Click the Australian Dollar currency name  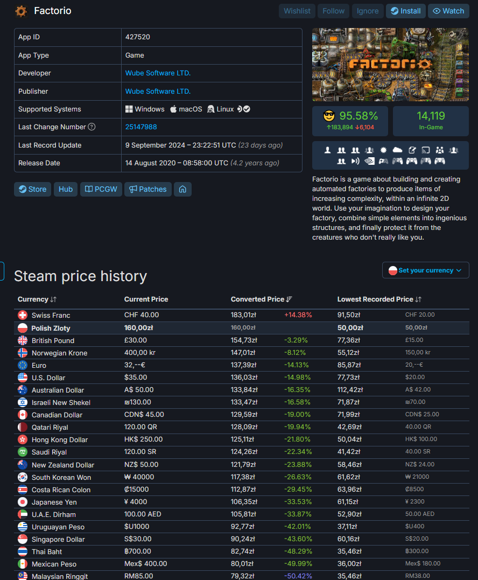click(x=58, y=390)
